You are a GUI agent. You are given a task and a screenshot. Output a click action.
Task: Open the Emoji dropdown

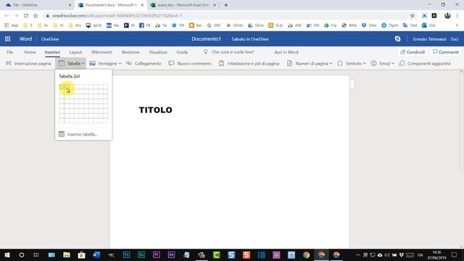tap(382, 63)
